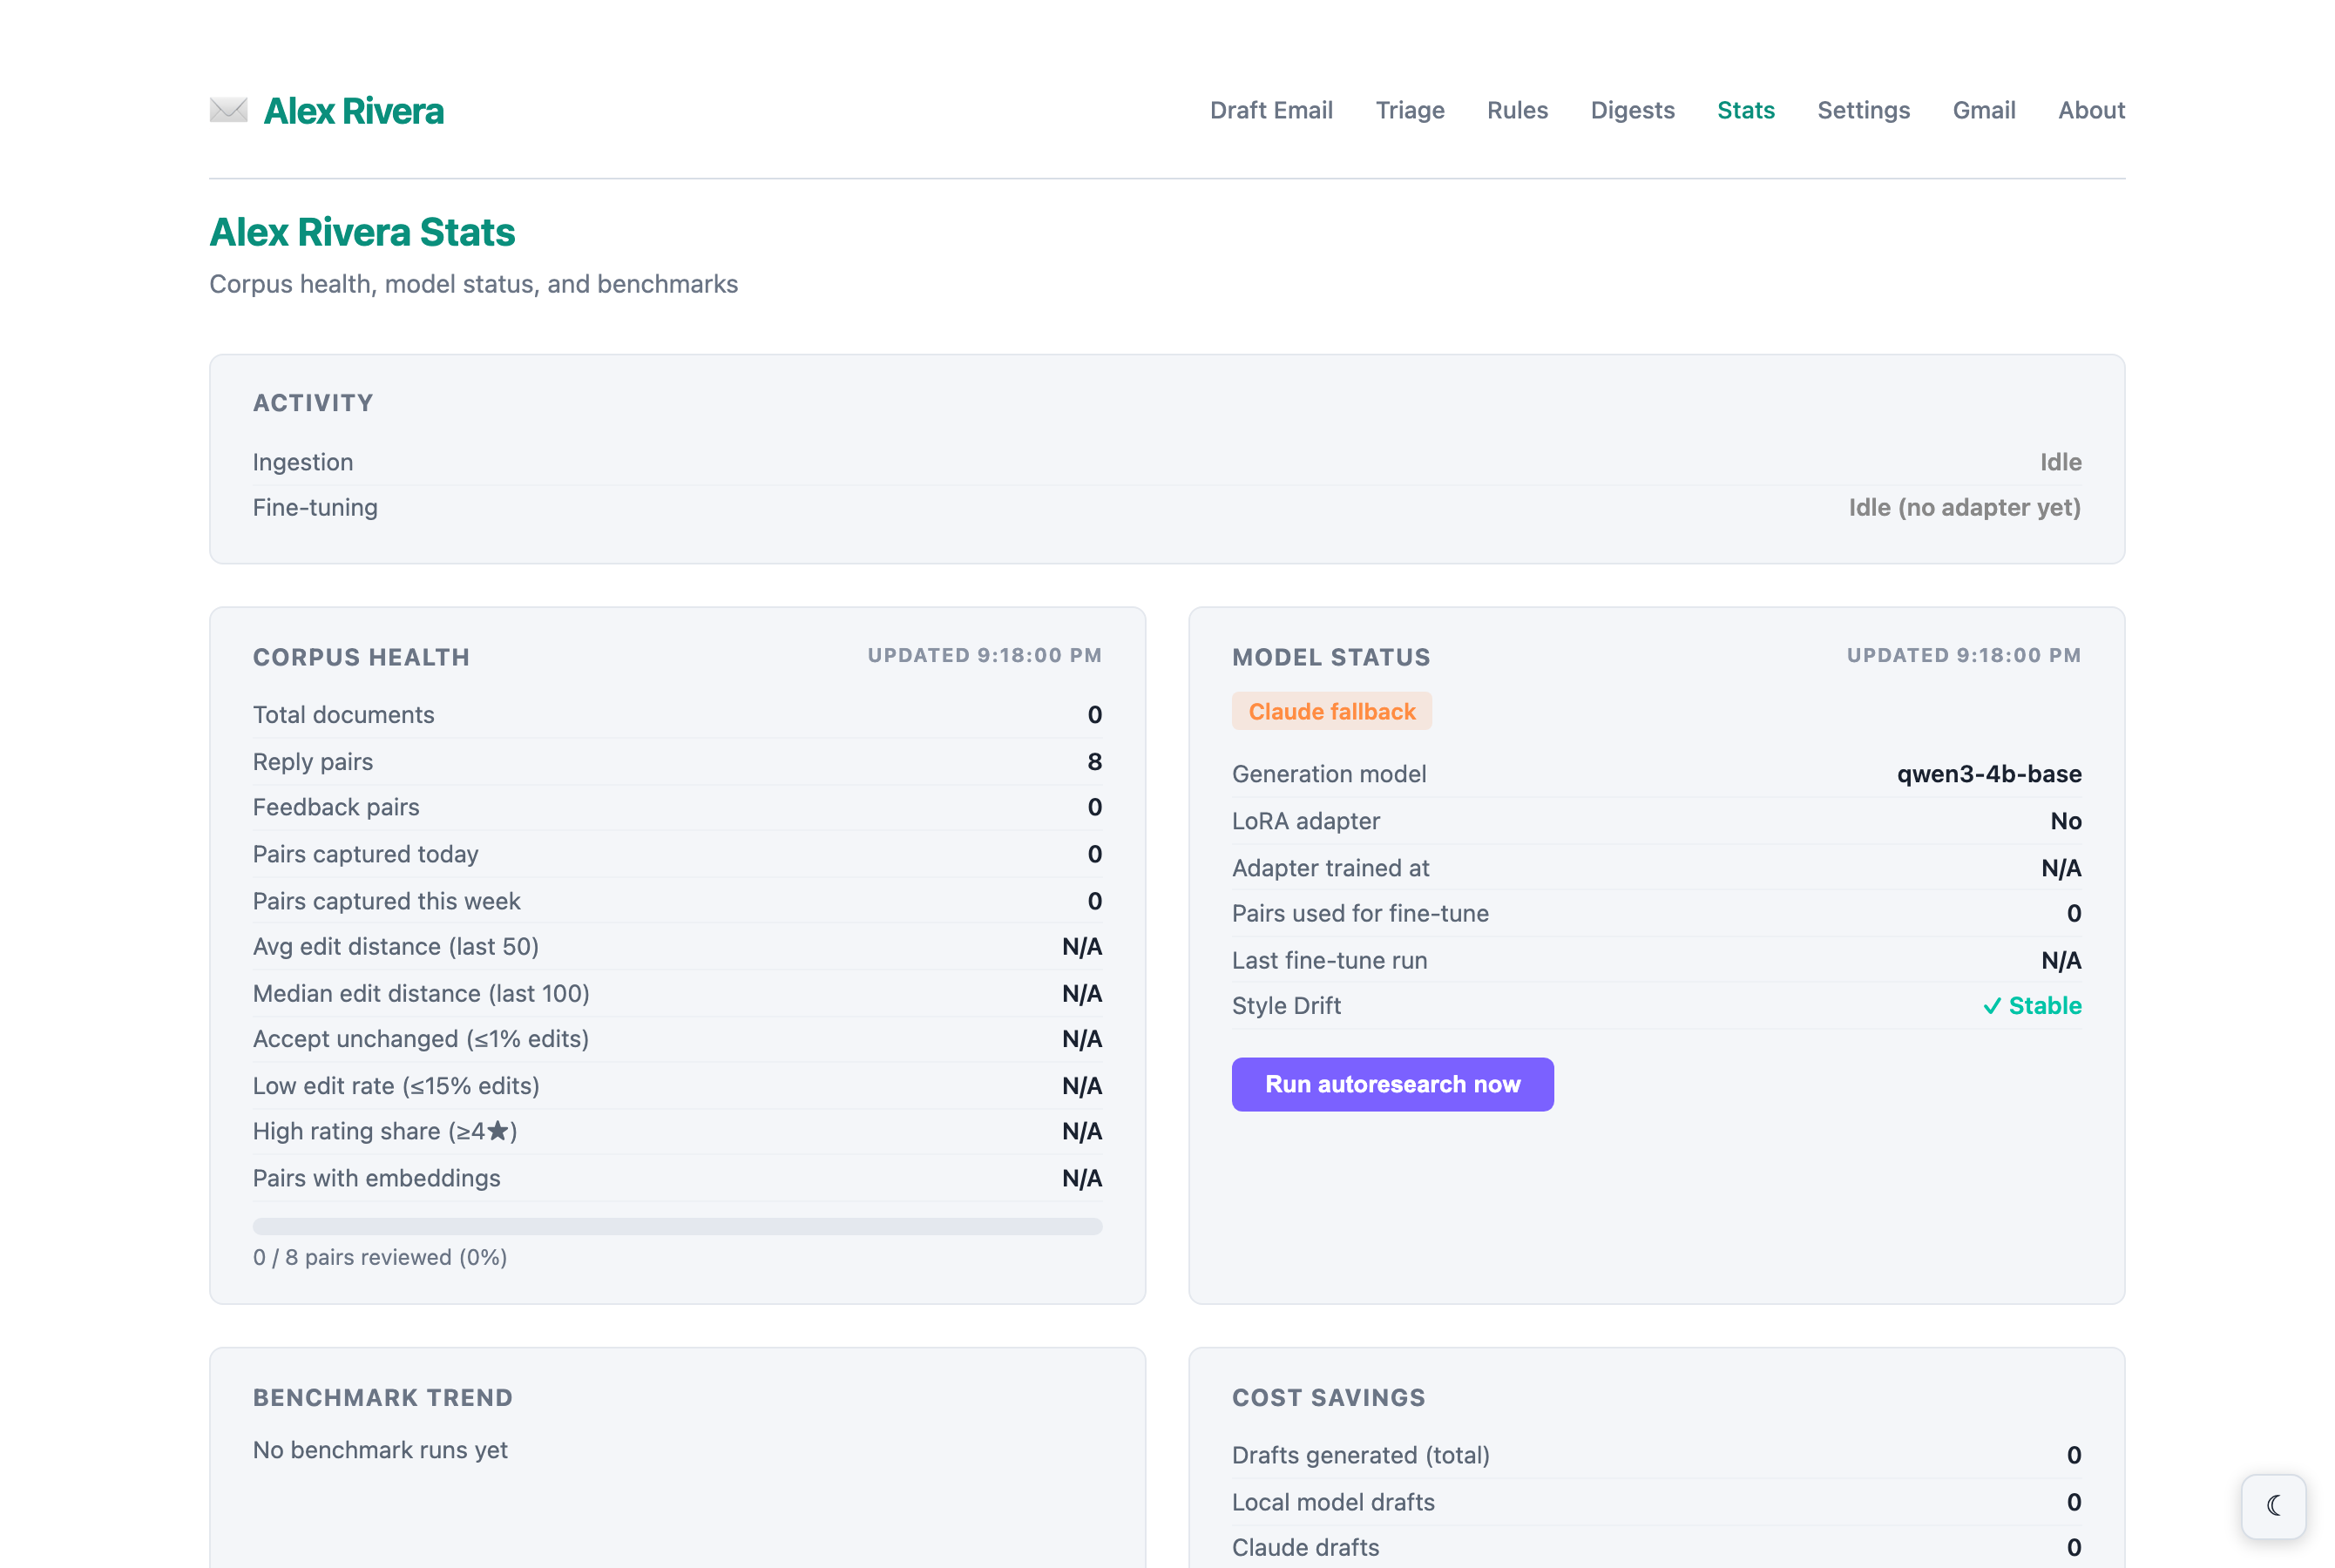2335x1568 pixels.
Task: Click 'Accept unchanged (≤1% edits)' label
Action: coord(420,1039)
